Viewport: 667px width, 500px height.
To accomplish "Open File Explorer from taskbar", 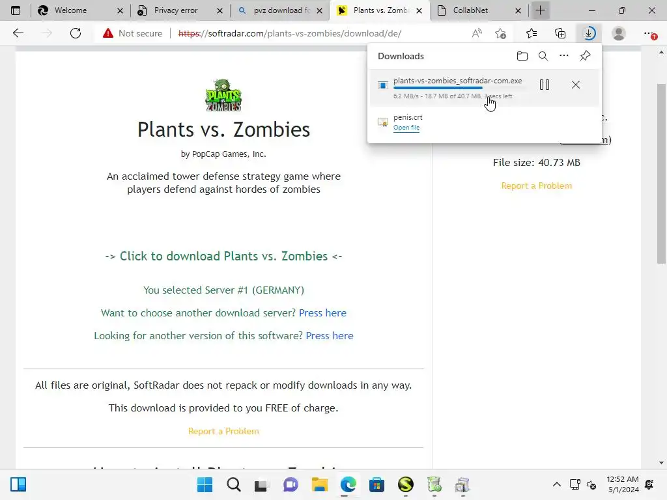I will coord(319,484).
